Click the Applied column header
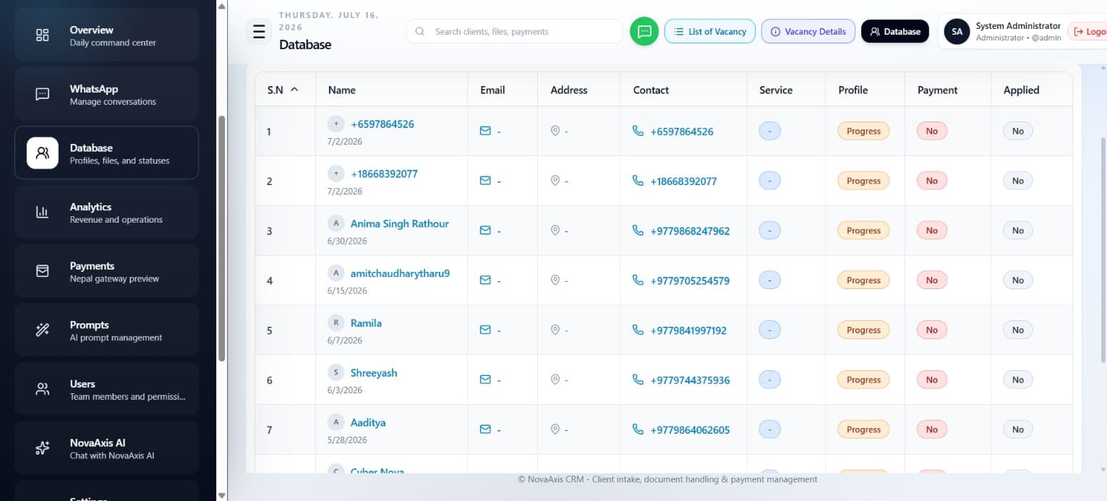1107x501 pixels. pyautogui.click(x=1021, y=90)
